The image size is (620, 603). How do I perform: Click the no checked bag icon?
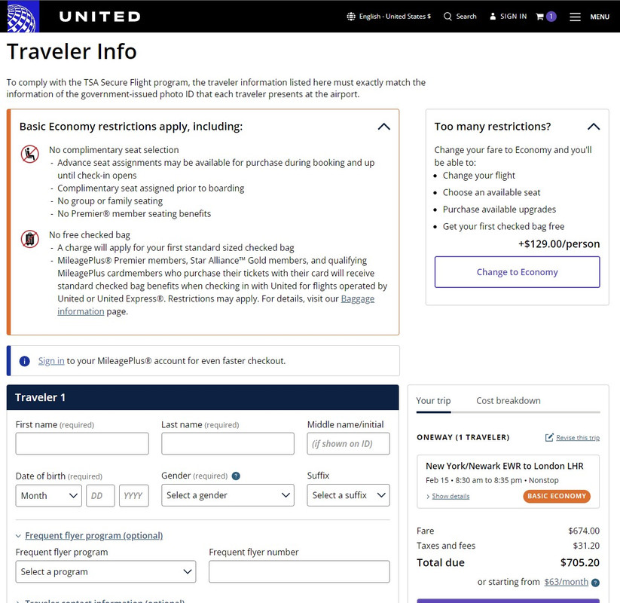(29, 239)
